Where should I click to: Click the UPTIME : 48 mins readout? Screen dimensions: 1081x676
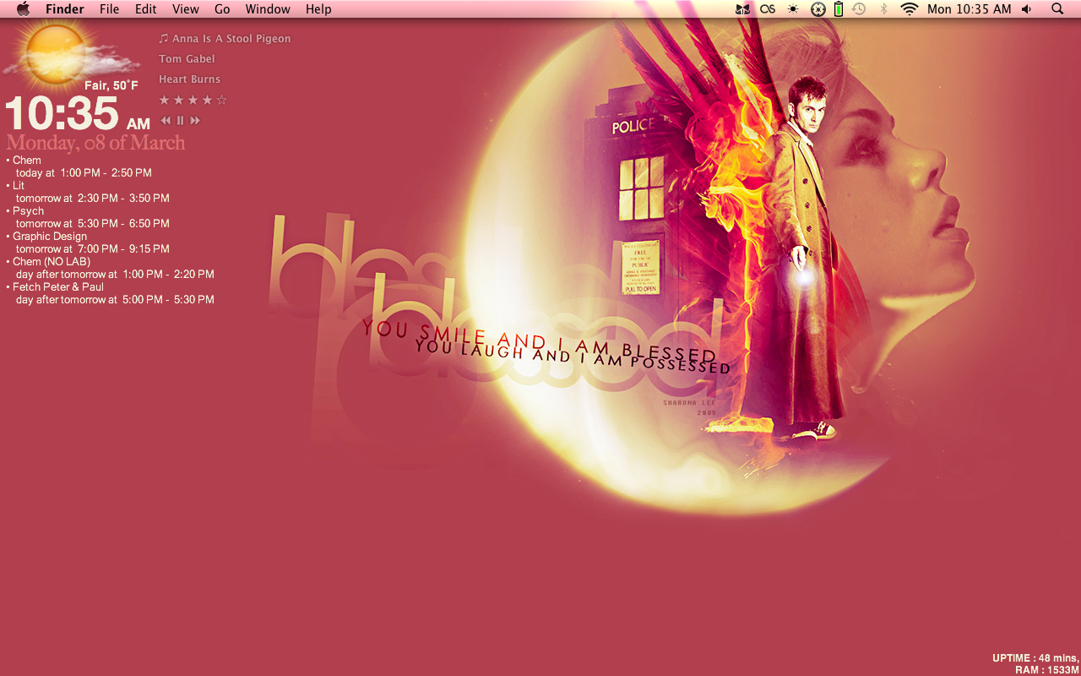click(x=1035, y=658)
